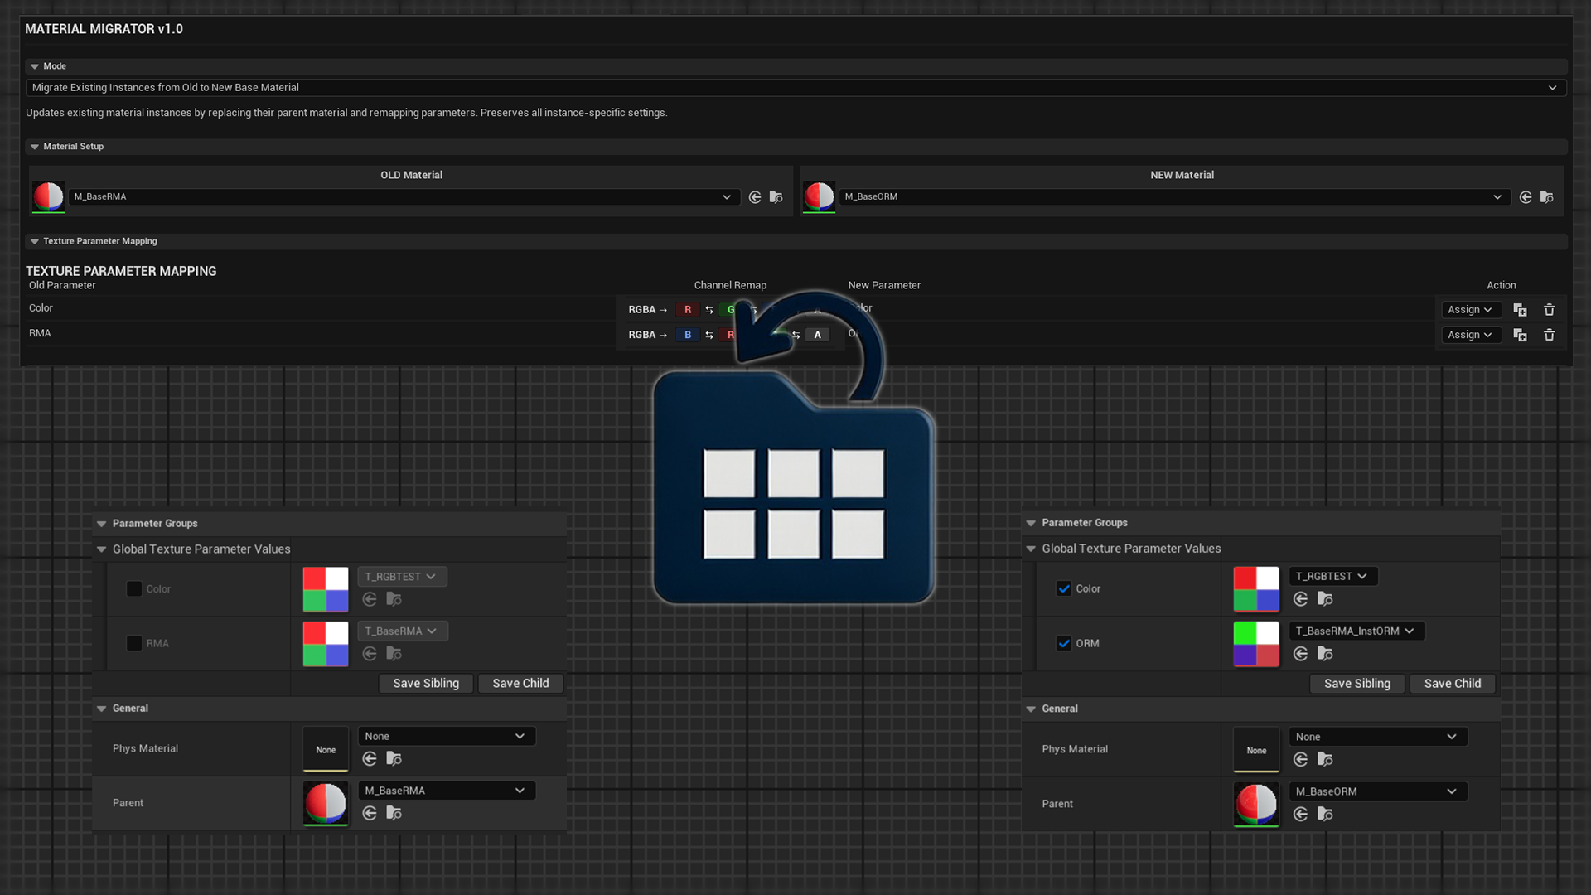Browse to NEW Material M_BaseORM asset

(x=1547, y=197)
